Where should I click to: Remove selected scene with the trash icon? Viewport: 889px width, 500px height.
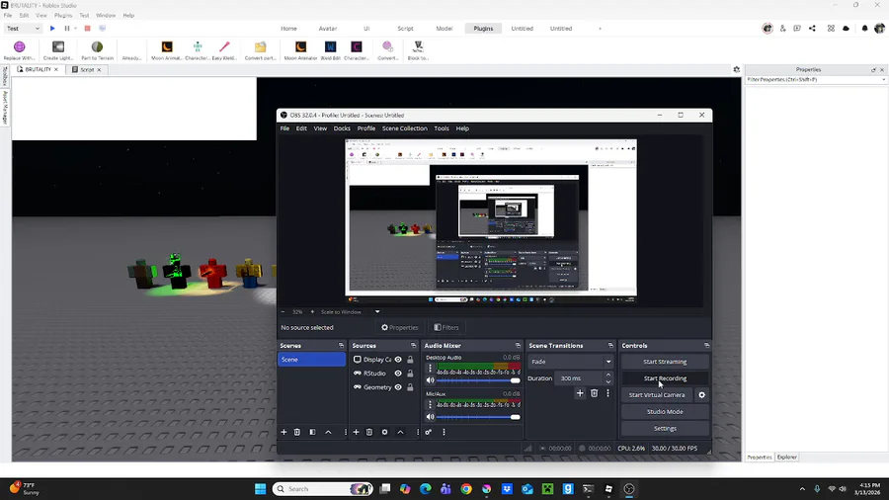coord(297,432)
